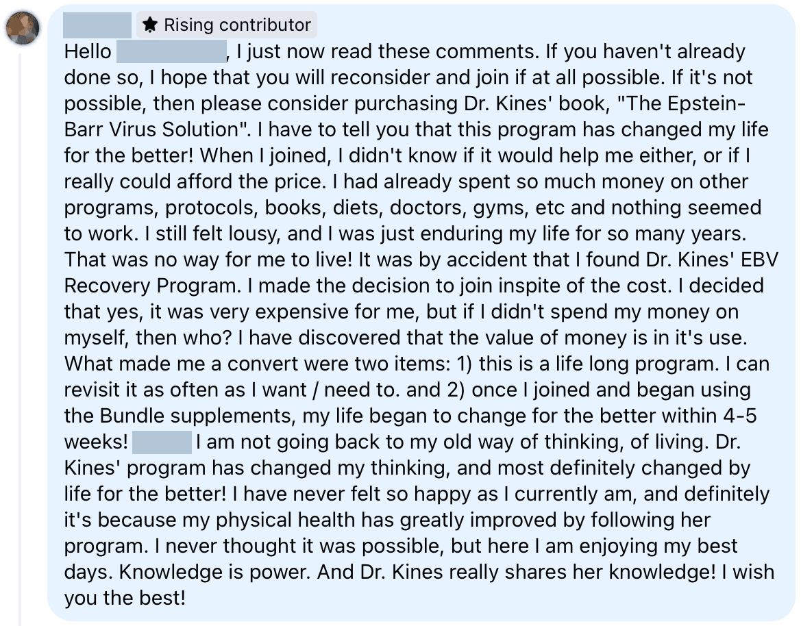Click on 'That was no way for me to live!'
The image size is (801, 626).
(208, 260)
